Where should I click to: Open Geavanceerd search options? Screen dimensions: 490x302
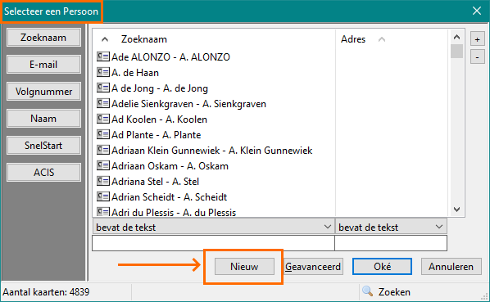pos(313,267)
